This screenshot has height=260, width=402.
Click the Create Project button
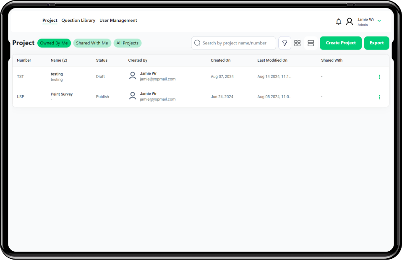(x=340, y=43)
